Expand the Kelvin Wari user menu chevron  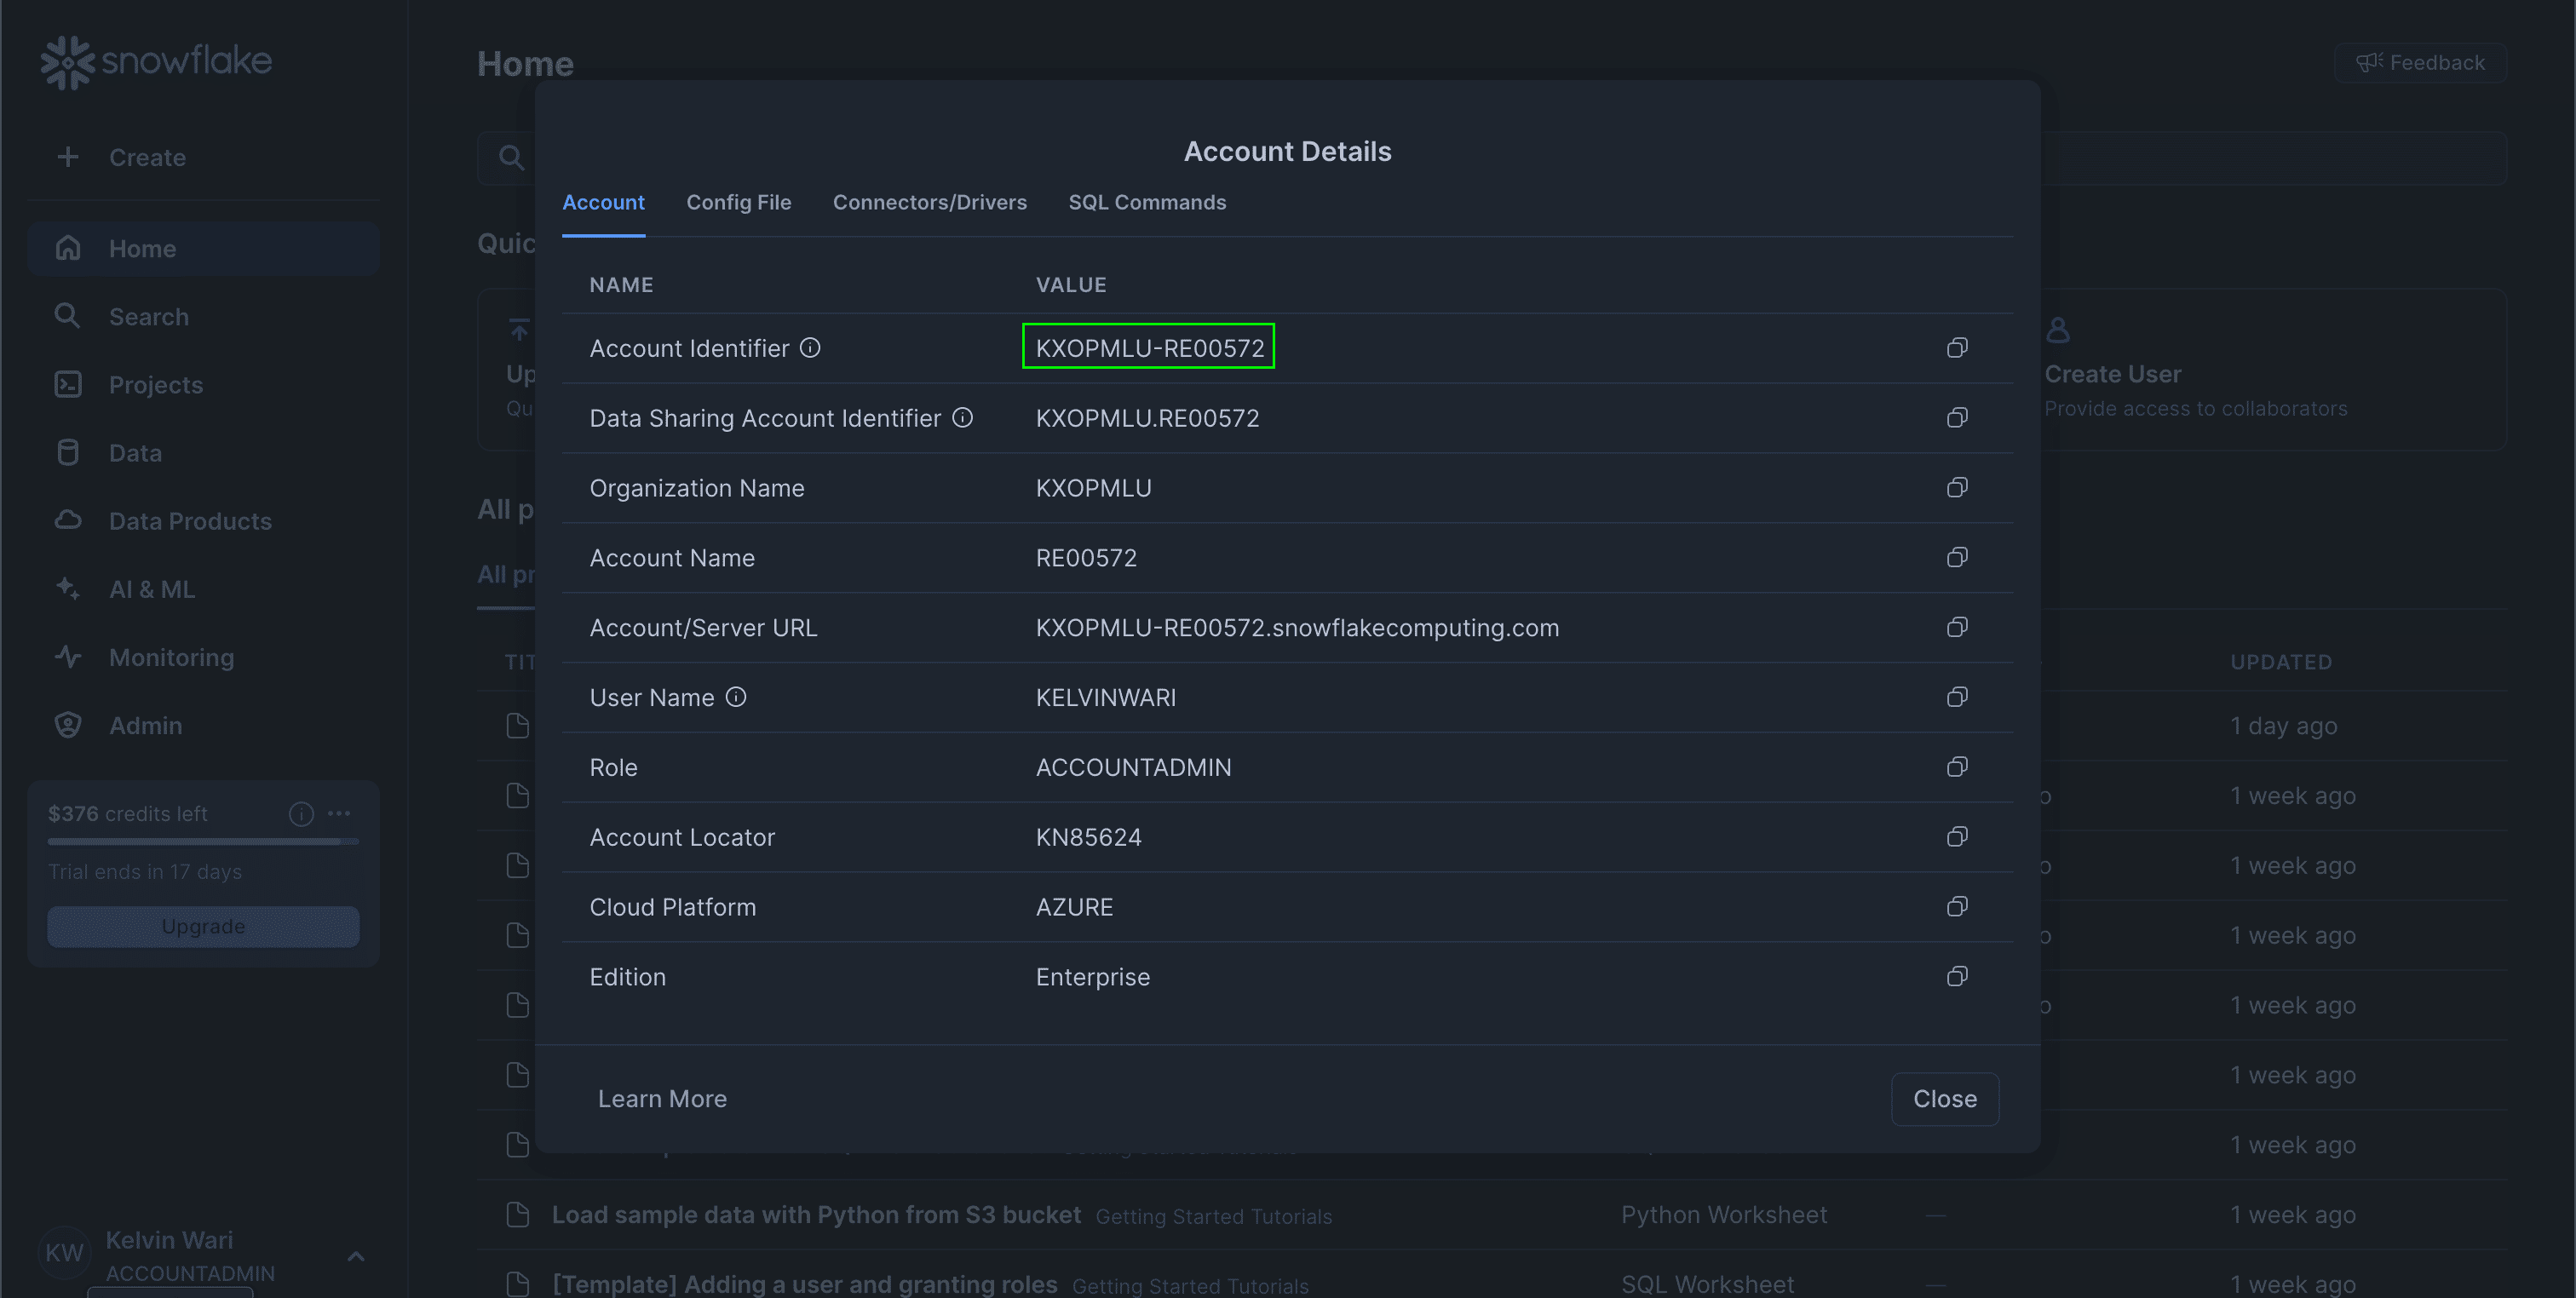click(x=355, y=1256)
